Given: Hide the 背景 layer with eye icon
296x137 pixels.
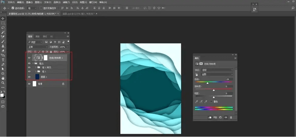Looking at the screenshot, I should (29, 83).
